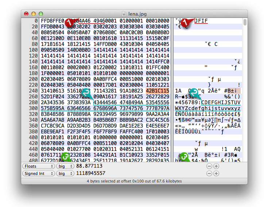This screenshot has width=264, height=207.
Task: Click the line offset 240 in gutter
Action: pos(33,91)
